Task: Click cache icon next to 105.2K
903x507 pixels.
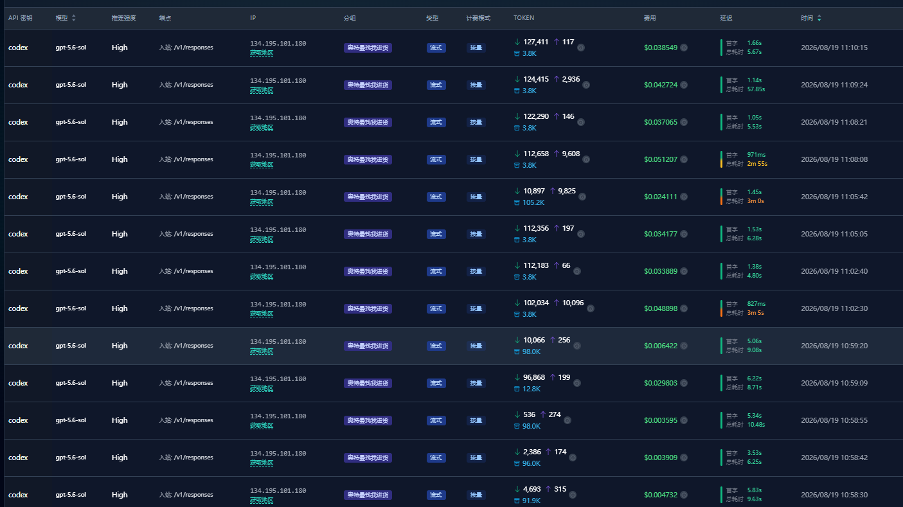Action: tap(517, 202)
